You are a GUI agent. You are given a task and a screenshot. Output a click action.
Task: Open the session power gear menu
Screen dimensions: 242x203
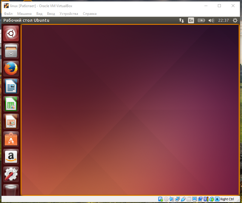coord(235,20)
